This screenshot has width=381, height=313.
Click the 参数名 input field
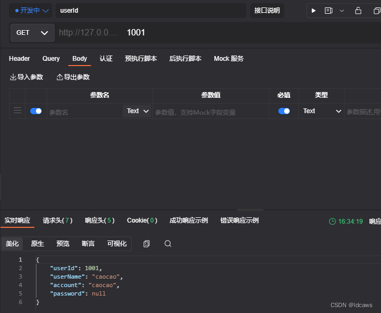85,112
